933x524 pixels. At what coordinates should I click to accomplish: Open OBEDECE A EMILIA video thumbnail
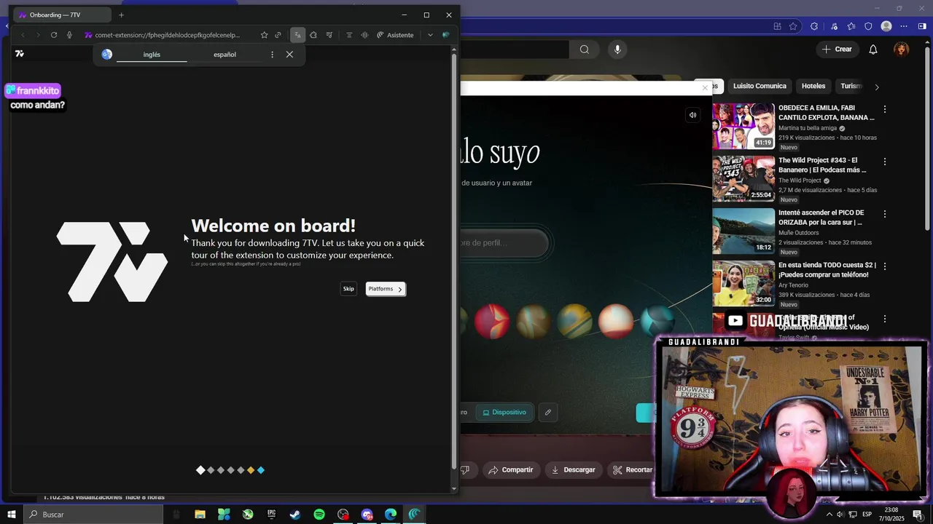743,126
